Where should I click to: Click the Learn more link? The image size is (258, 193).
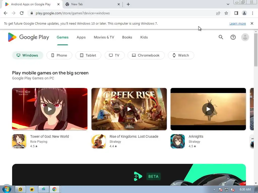[238, 23]
